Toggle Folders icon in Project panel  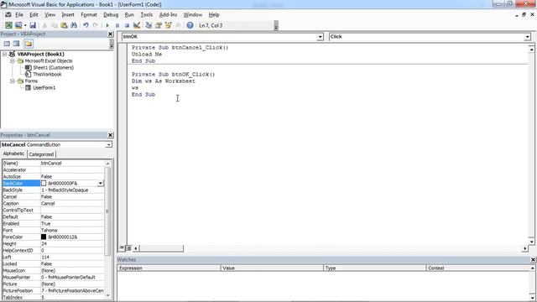click(x=29, y=44)
